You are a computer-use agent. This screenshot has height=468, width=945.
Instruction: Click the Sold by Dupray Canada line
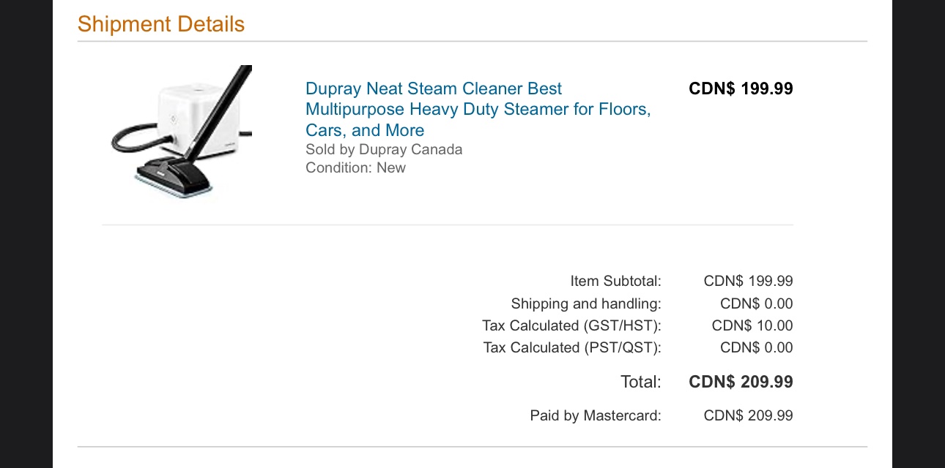[x=384, y=149]
